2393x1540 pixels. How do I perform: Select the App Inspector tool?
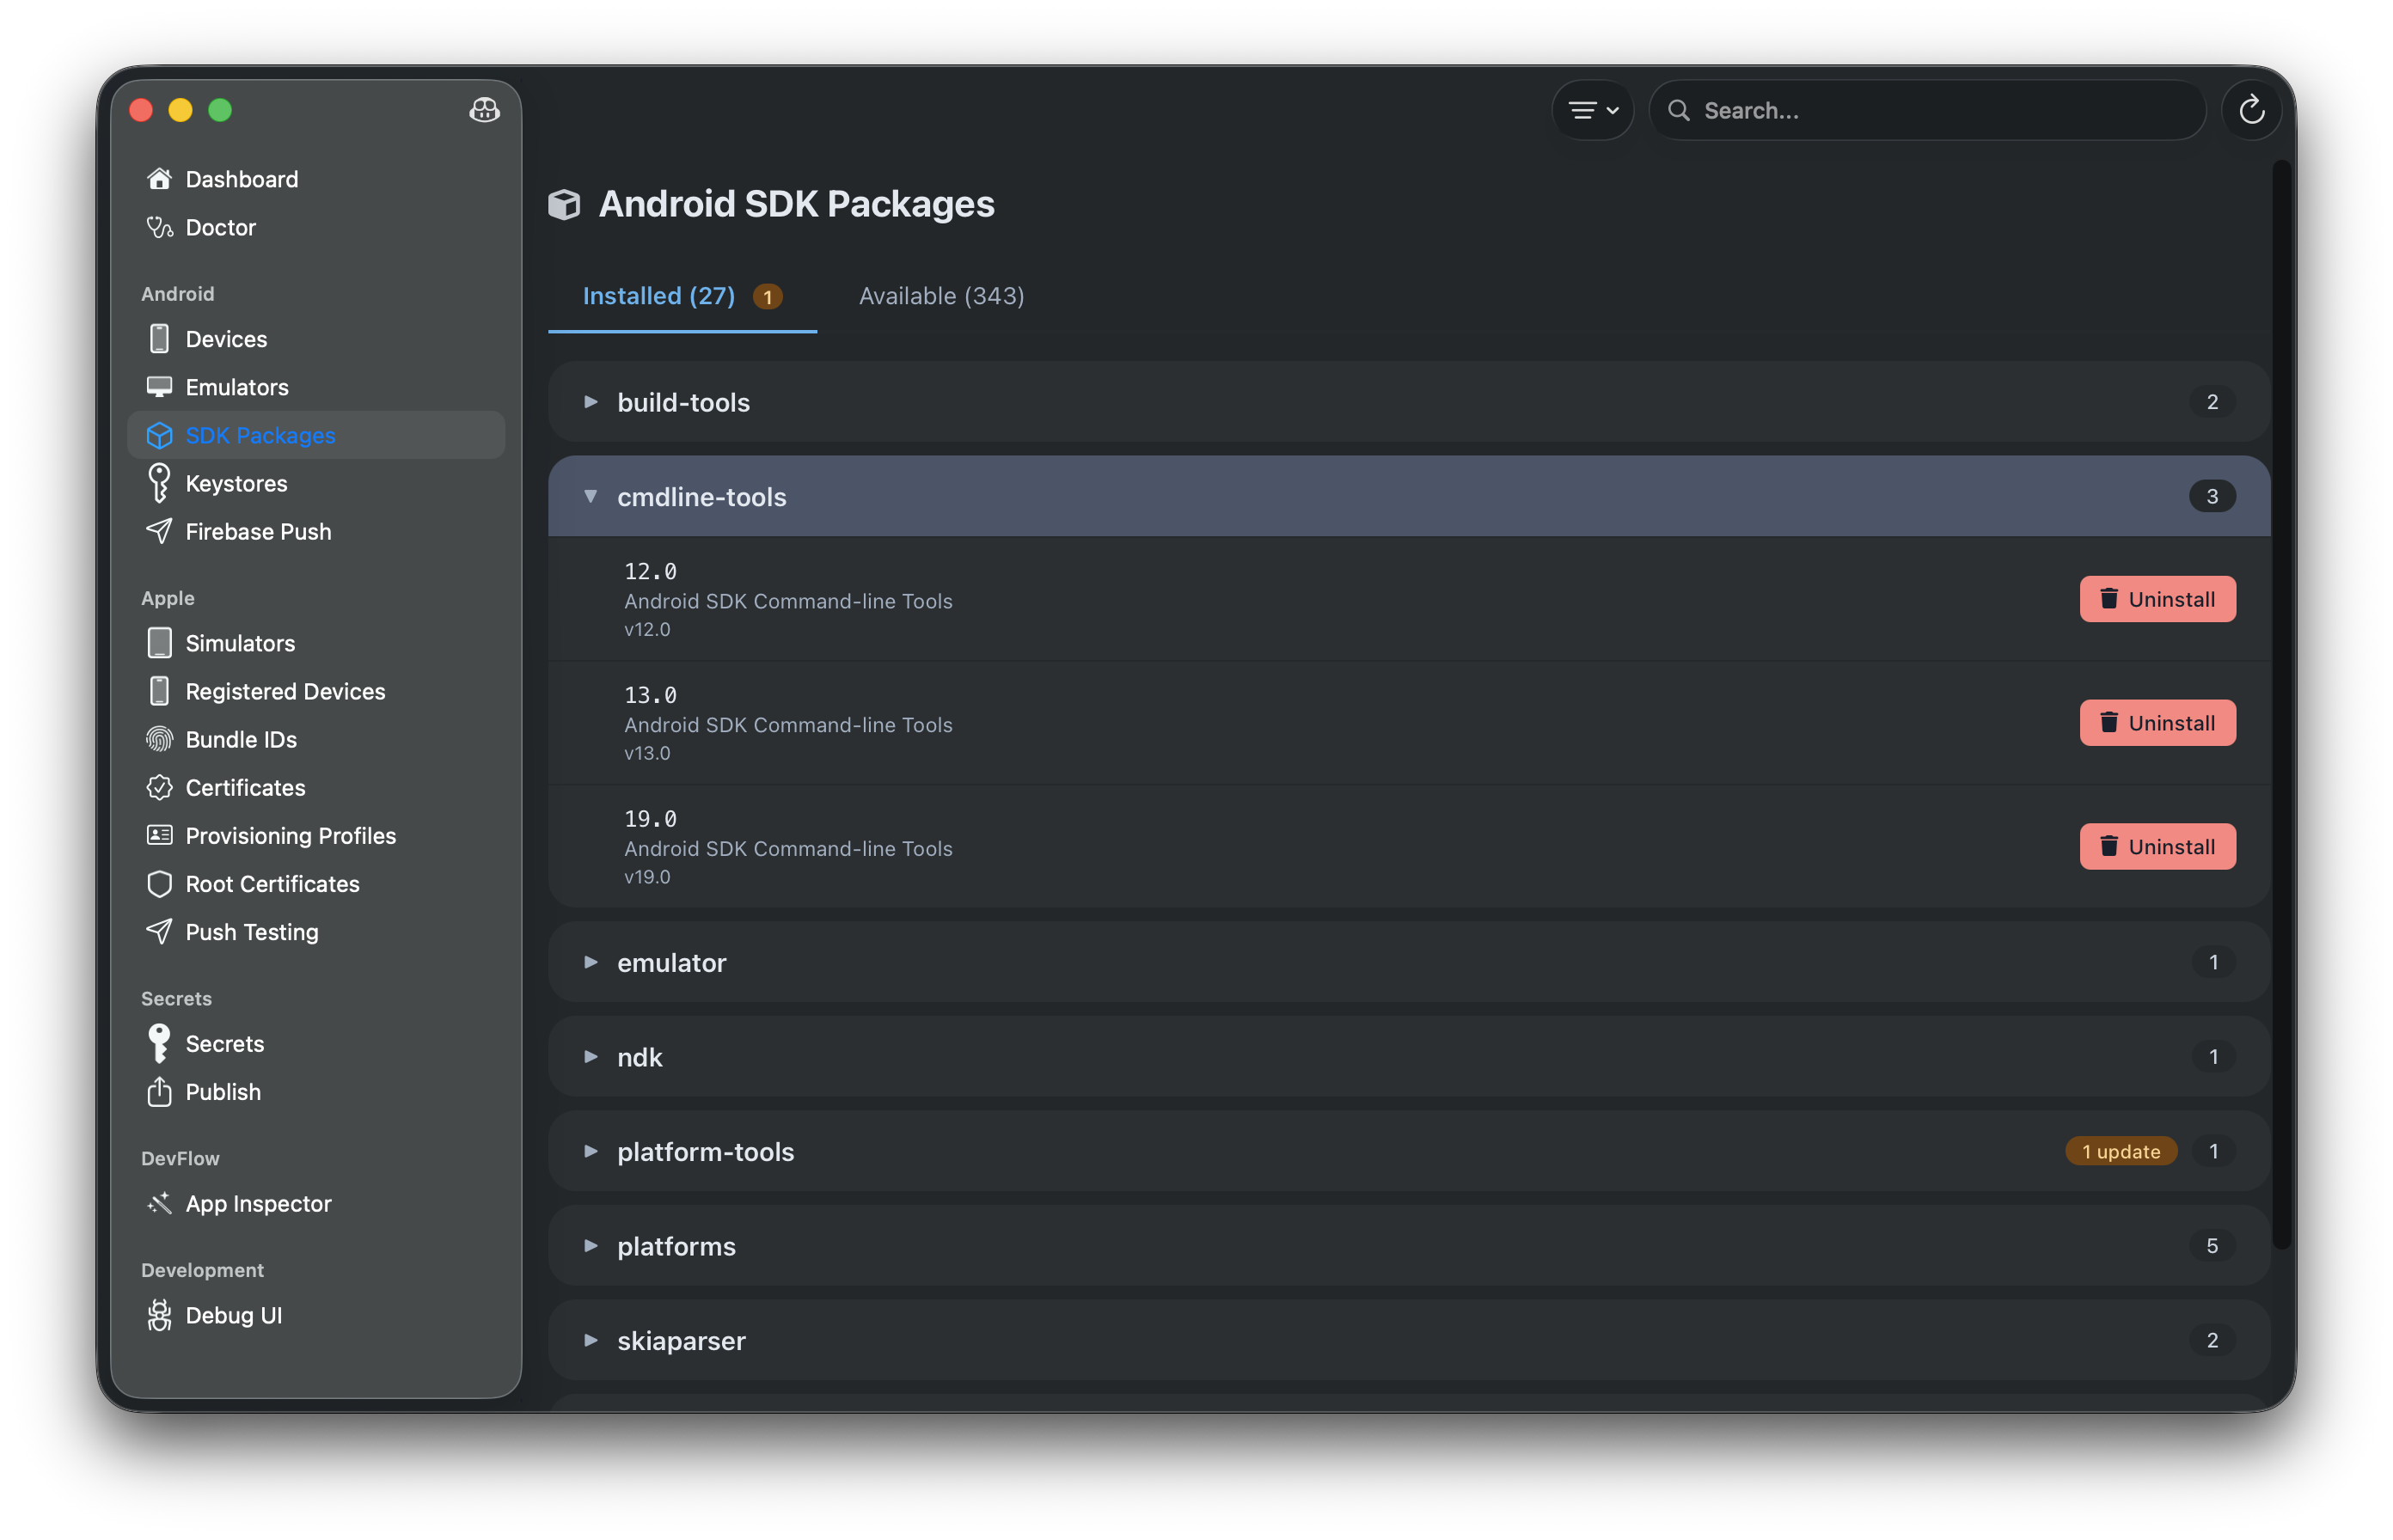(x=258, y=1203)
